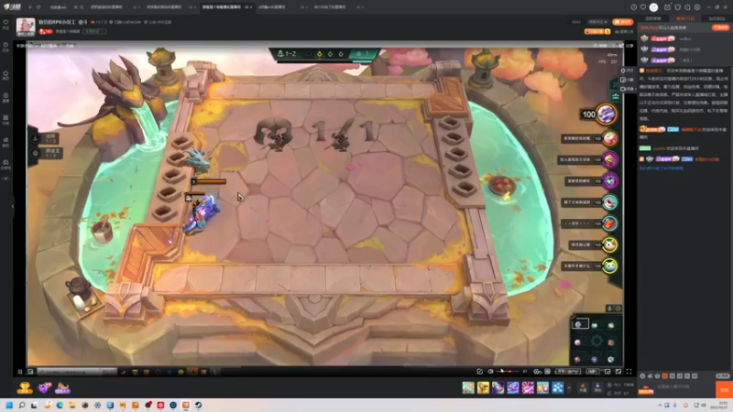Send the blue snowflake gift

click(558, 387)
